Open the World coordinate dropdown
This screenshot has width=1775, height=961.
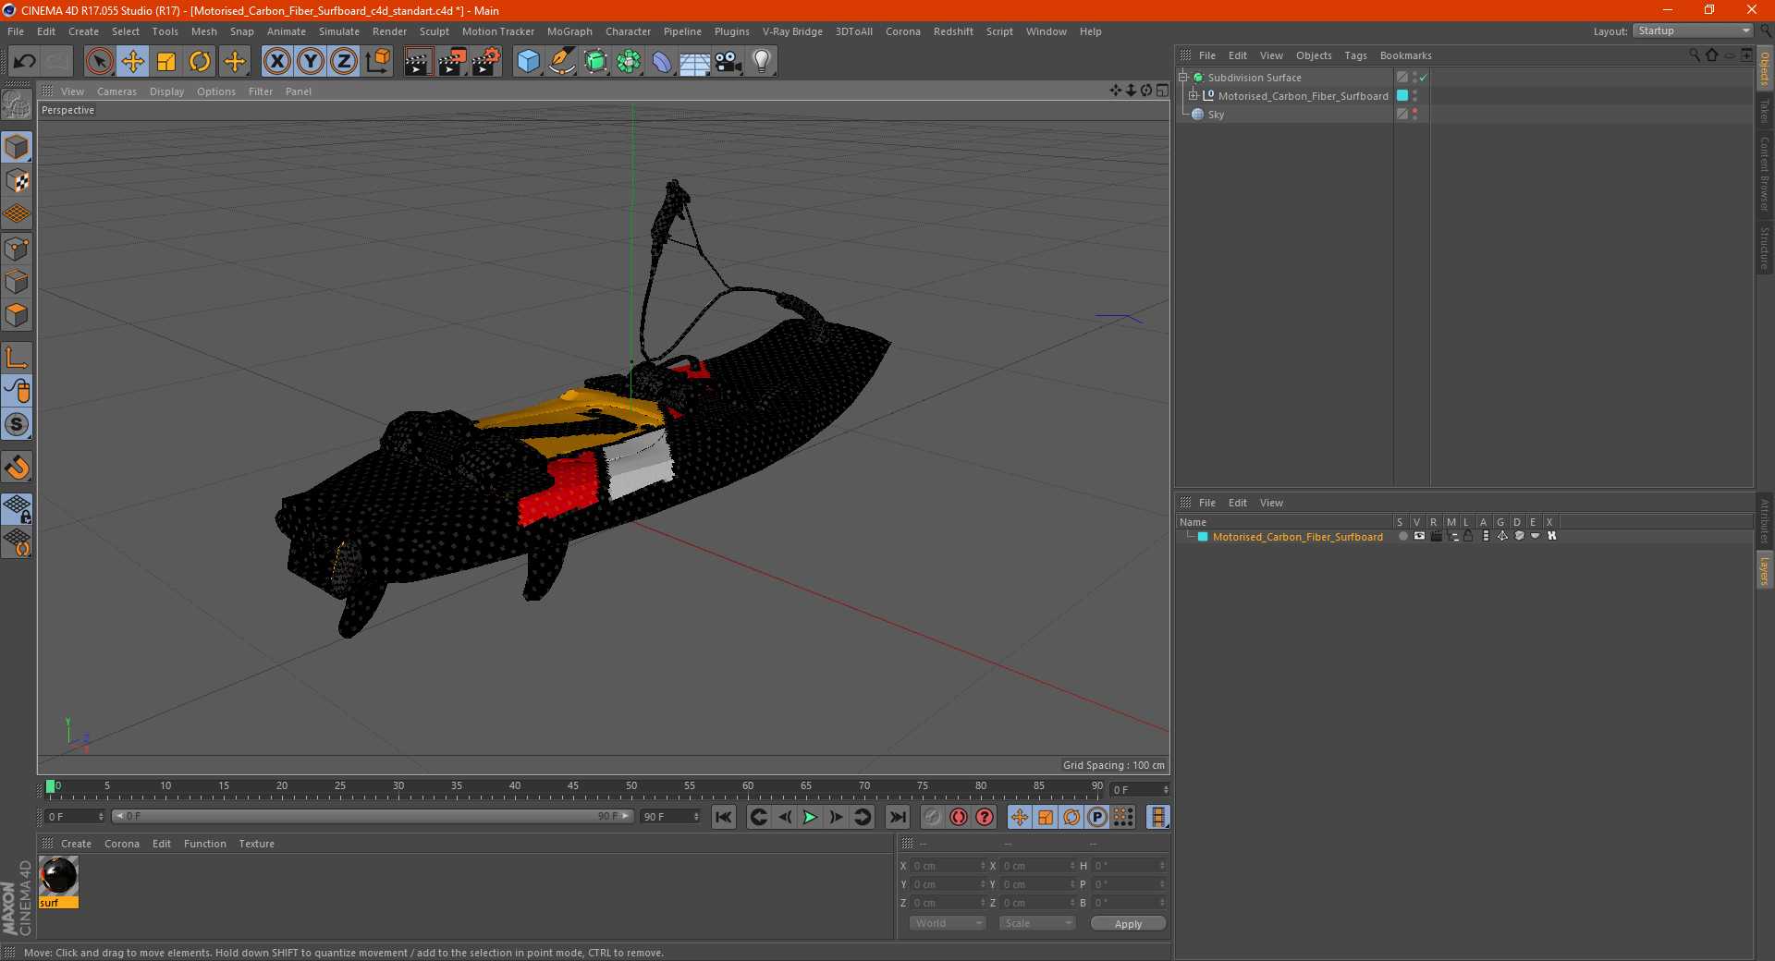tap(948, 923)
